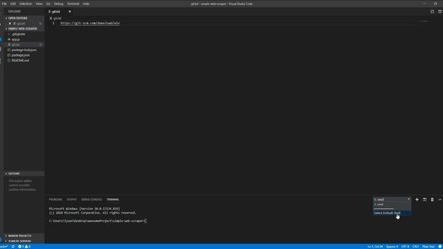Open app.js in the explorer
Viewport: 443px width, 249px height.
coord(15,39)
